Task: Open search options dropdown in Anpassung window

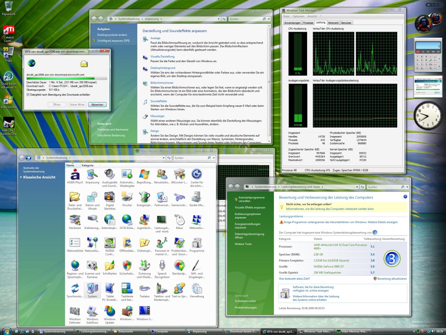Action: coord(269,19)
